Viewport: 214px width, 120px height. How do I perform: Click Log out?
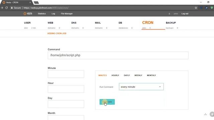point(185,14)
